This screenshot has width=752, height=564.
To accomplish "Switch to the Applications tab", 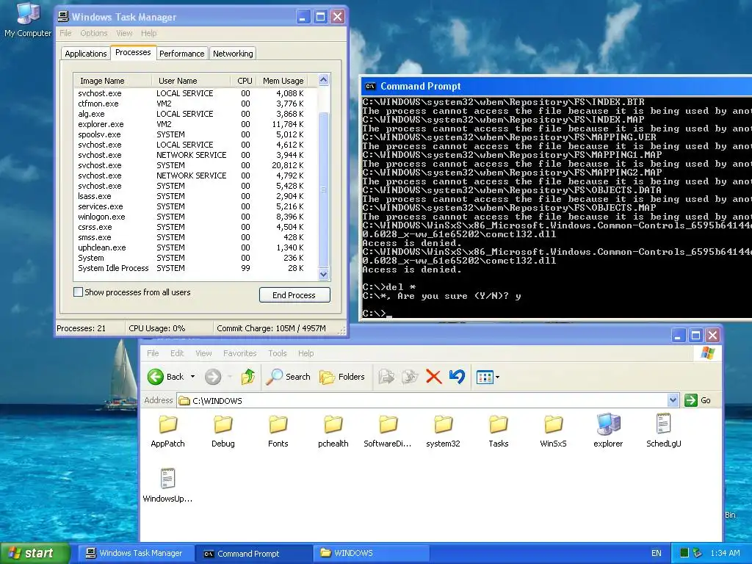I will coord(86,53).
